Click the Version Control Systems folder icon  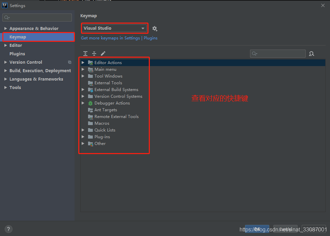tap(90, 96)
